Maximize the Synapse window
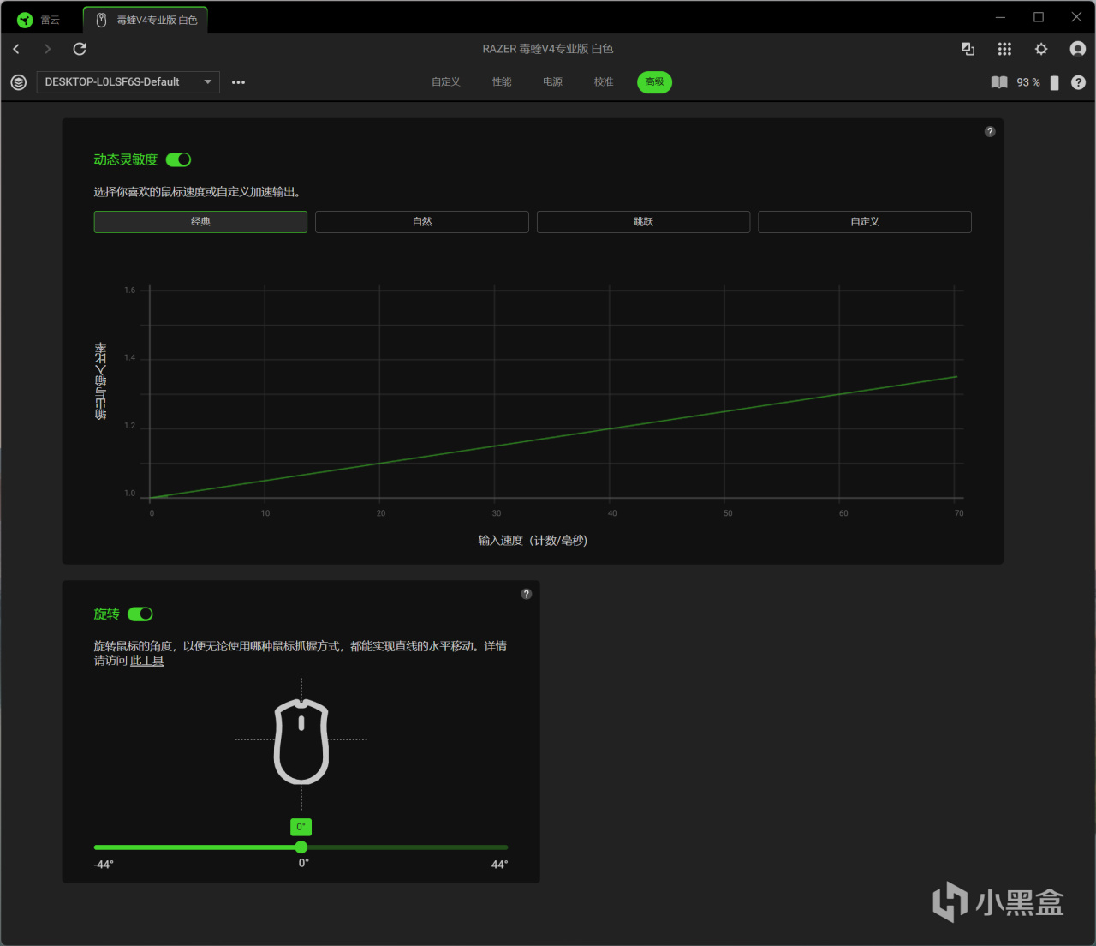Viewport: 1096px width, 946px height. [1039, 17]
